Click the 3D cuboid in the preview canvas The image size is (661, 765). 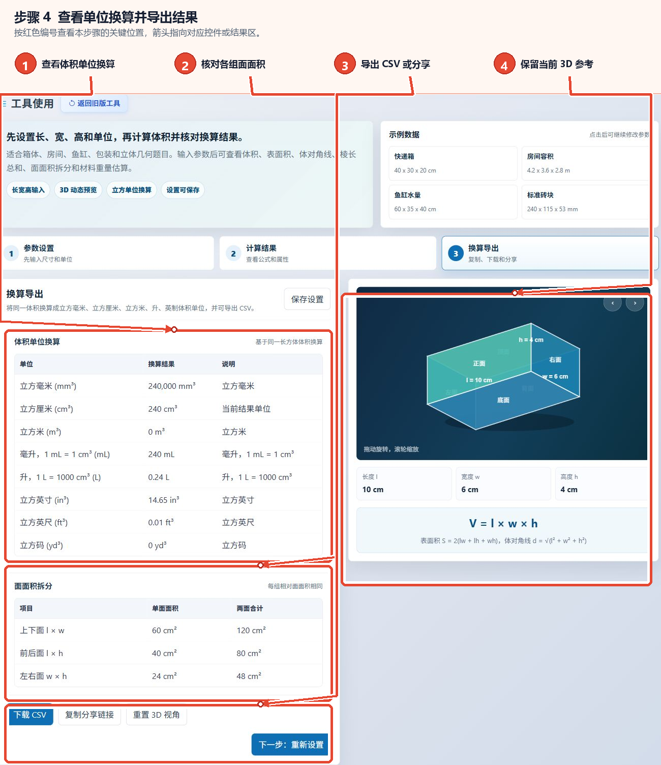(x=503, y=377)
